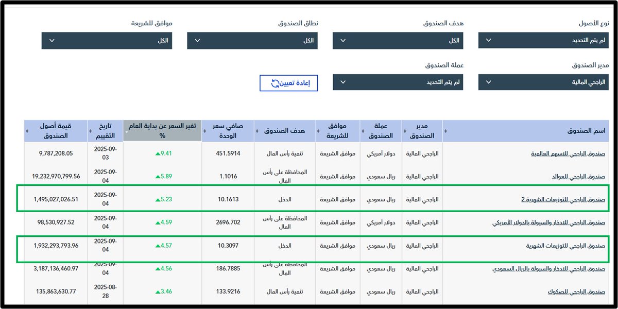
Task: Open the موافق للشريعة filter dropdown above the table
Action: point(107,41)
